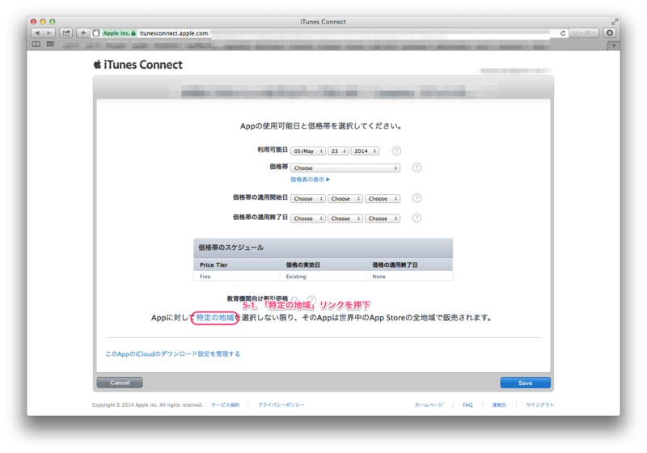Go forward with Safari's forward arrow
The image size is (647, 453).
pyautogui.click(x=49, y=33)
